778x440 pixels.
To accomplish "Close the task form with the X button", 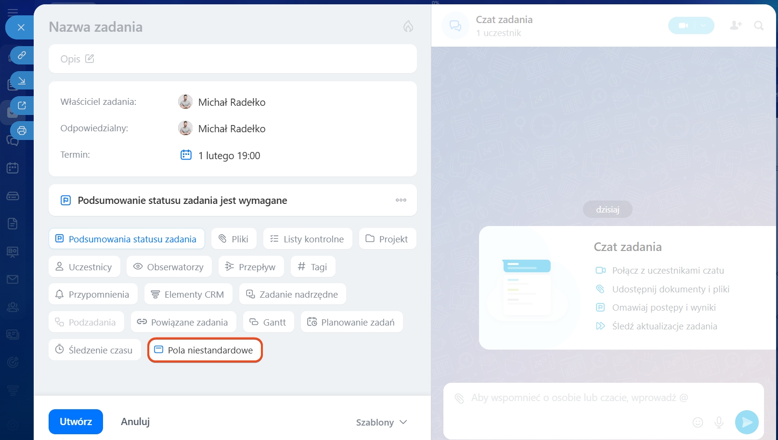I will click(x=21, y=27).
